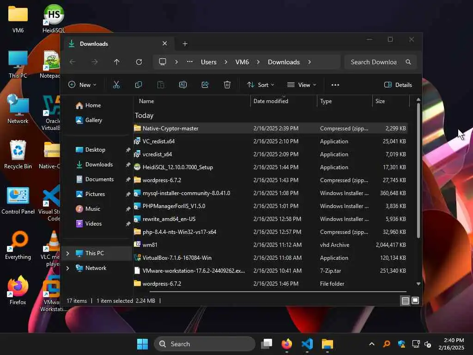This screenshot has height=355, width=473.
Task: Toggle the Details pane button
Action: coord(398,85)
